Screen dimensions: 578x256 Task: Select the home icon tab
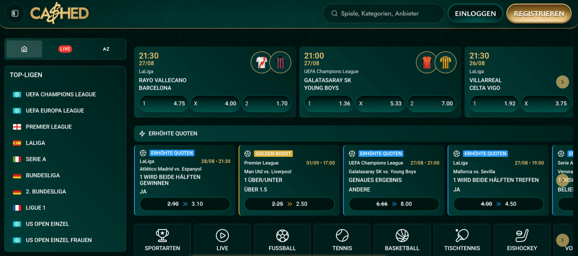(x=24, y=49)
